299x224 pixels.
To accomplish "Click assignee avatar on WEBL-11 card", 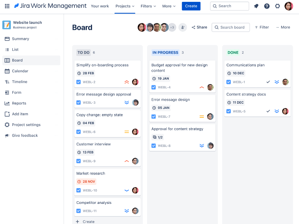I will [x=135, y=211].
